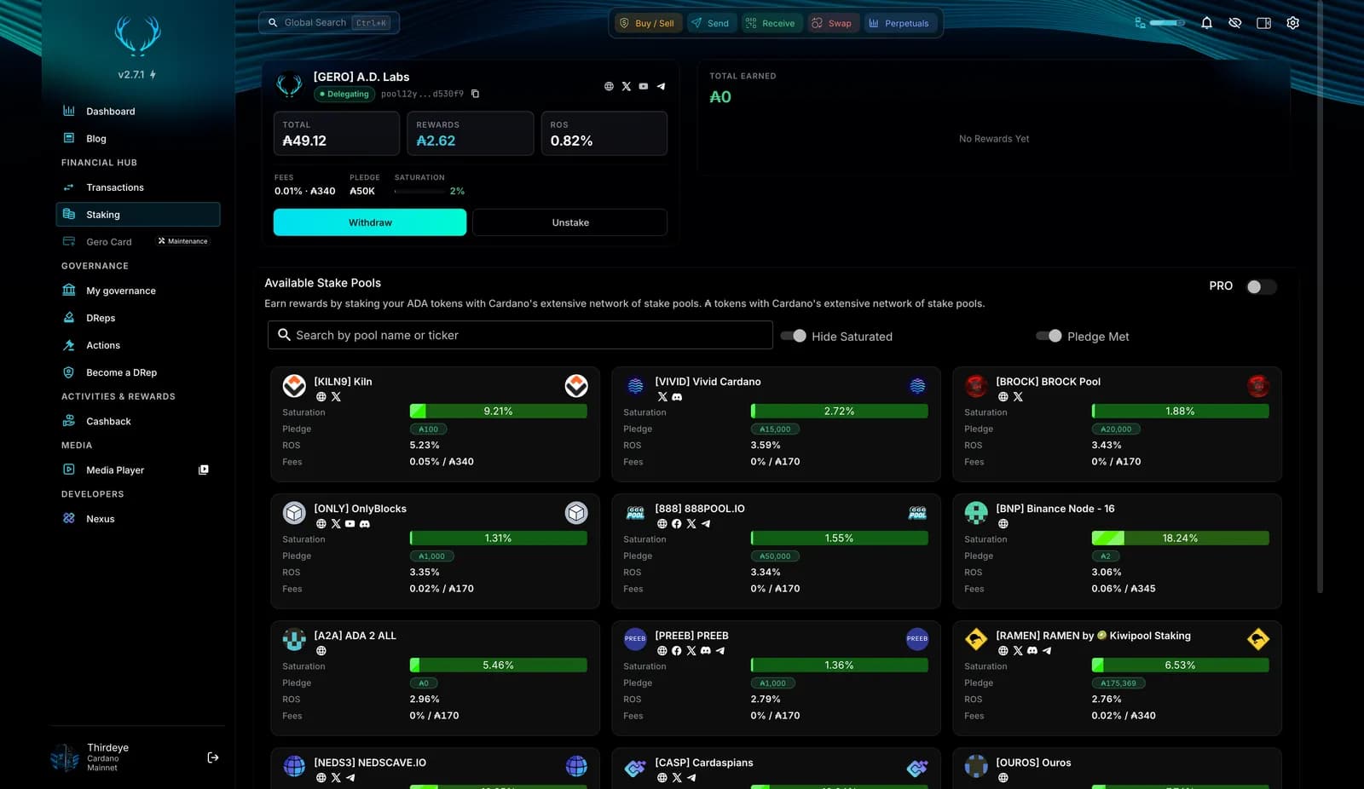Open RAMEN Telegram icon
The height and width of the screenshot is (789, 1364).
1047,651
